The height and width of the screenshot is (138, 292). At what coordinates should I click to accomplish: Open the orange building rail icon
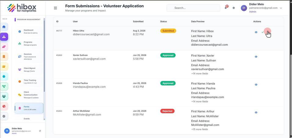[4, 57]
